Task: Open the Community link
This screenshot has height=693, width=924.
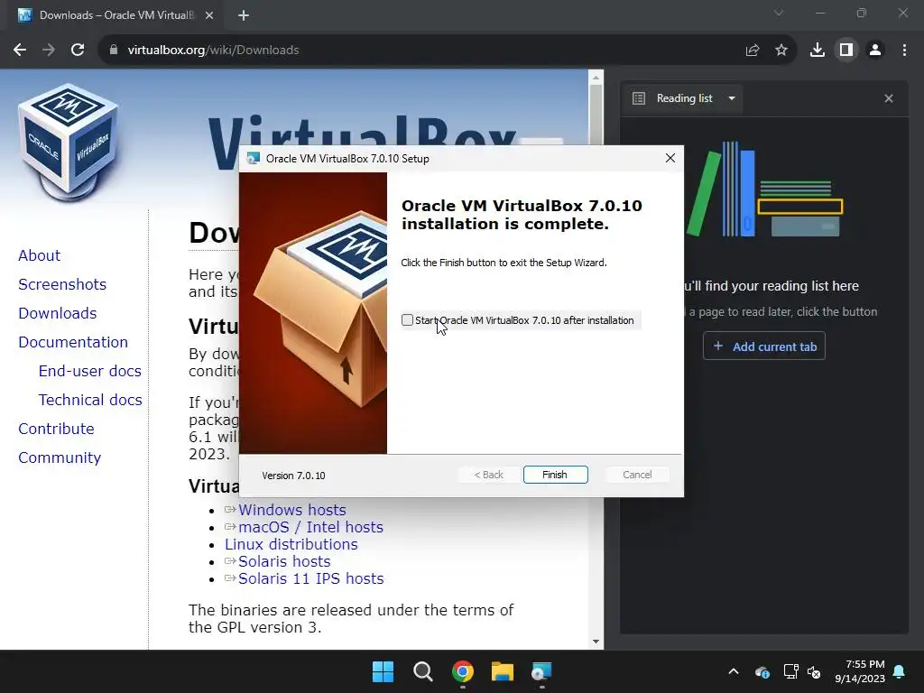Action: point(60,457)
